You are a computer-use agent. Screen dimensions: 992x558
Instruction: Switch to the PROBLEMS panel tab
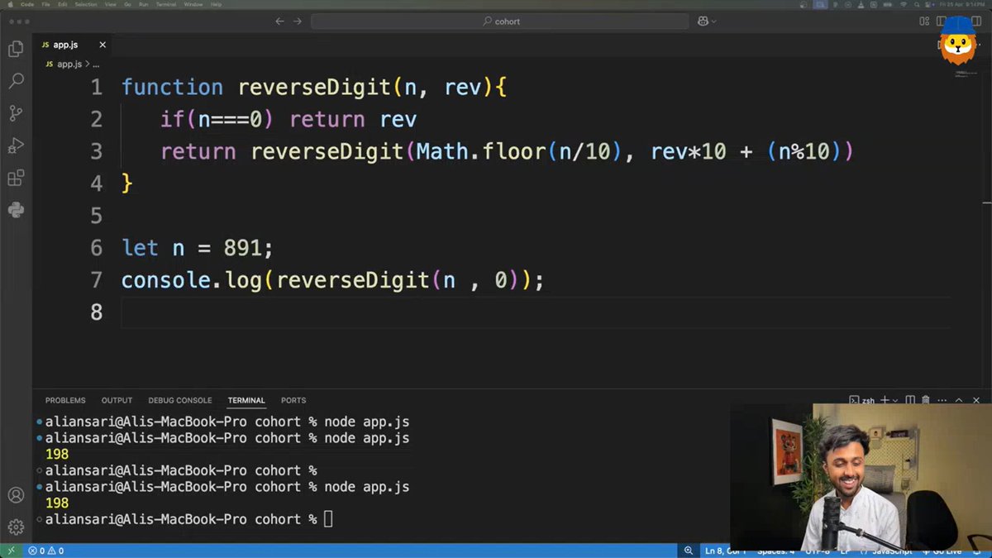(x=65, y=400)
